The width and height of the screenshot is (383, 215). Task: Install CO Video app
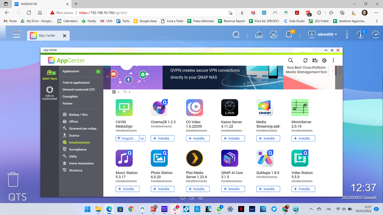coord(198,138)
